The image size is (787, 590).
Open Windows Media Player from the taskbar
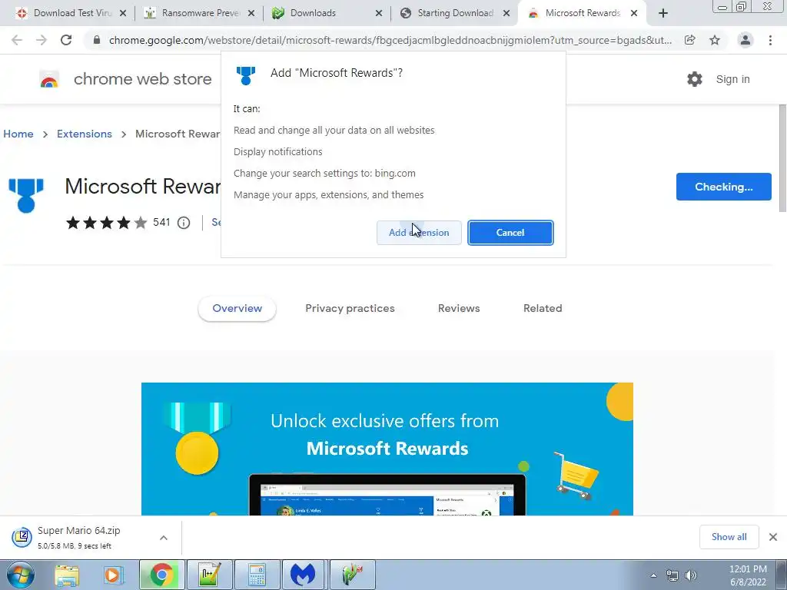tap(114, 575)
